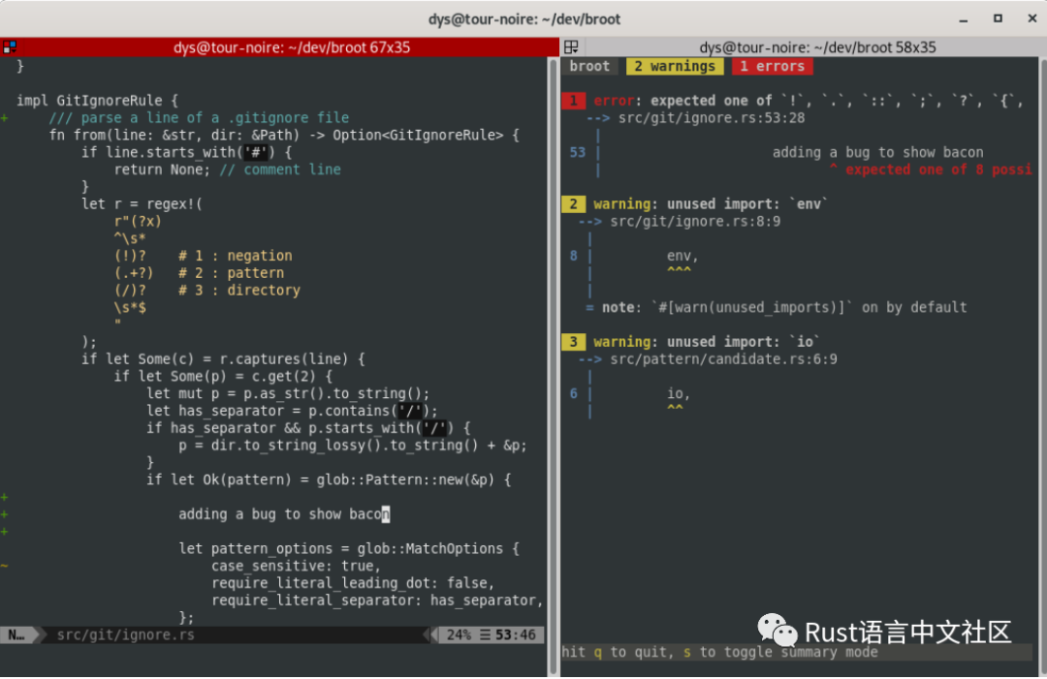Click the 24% position indicator in the status line
This screenshot has height=679, width=1047.
[459, 635]
